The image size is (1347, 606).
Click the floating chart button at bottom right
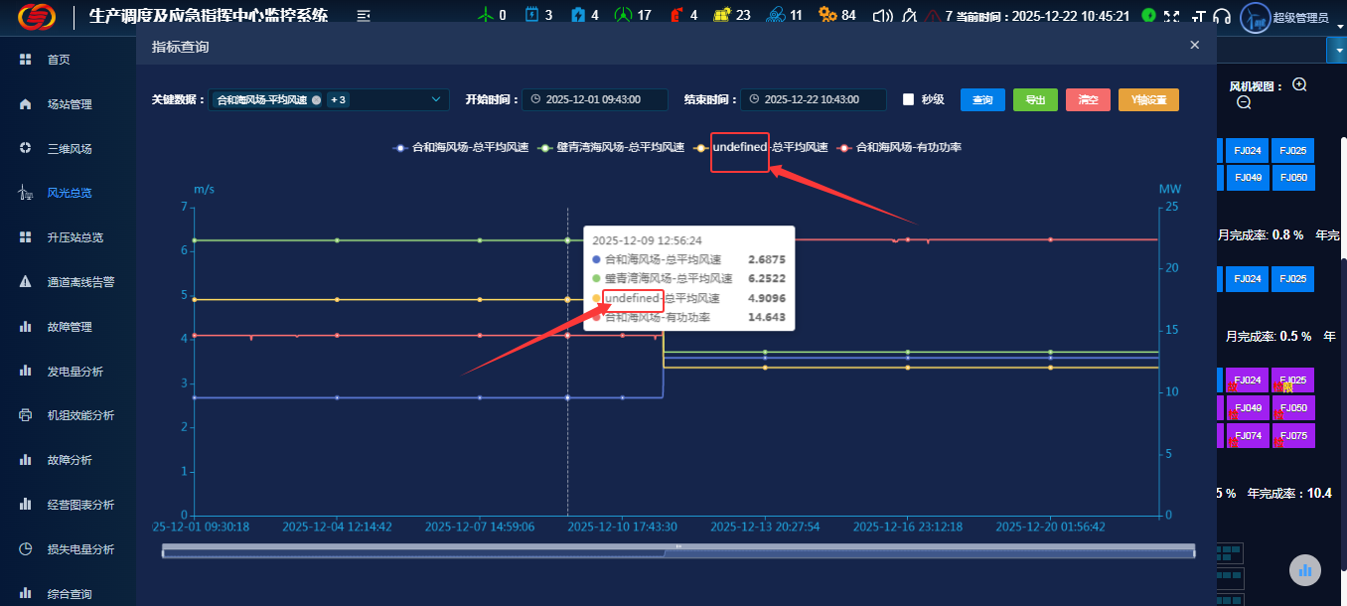point(1305,569)
